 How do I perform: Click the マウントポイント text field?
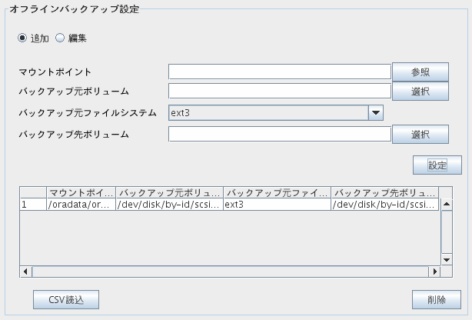[280, 72]
